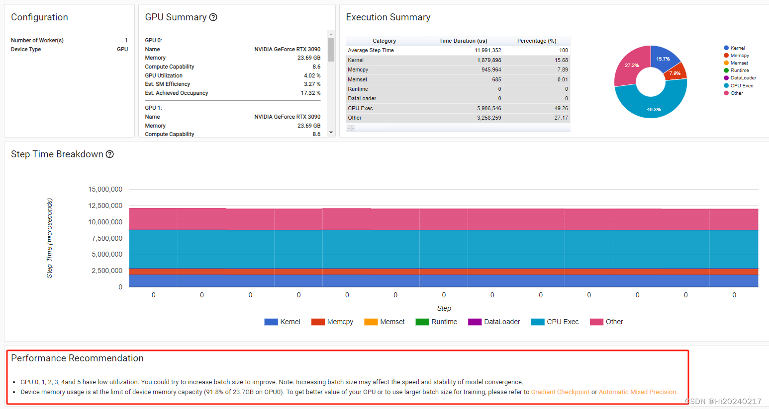Select the Other row in the Execution Summary table
769x409 pixels.
[x=458, y=118]
